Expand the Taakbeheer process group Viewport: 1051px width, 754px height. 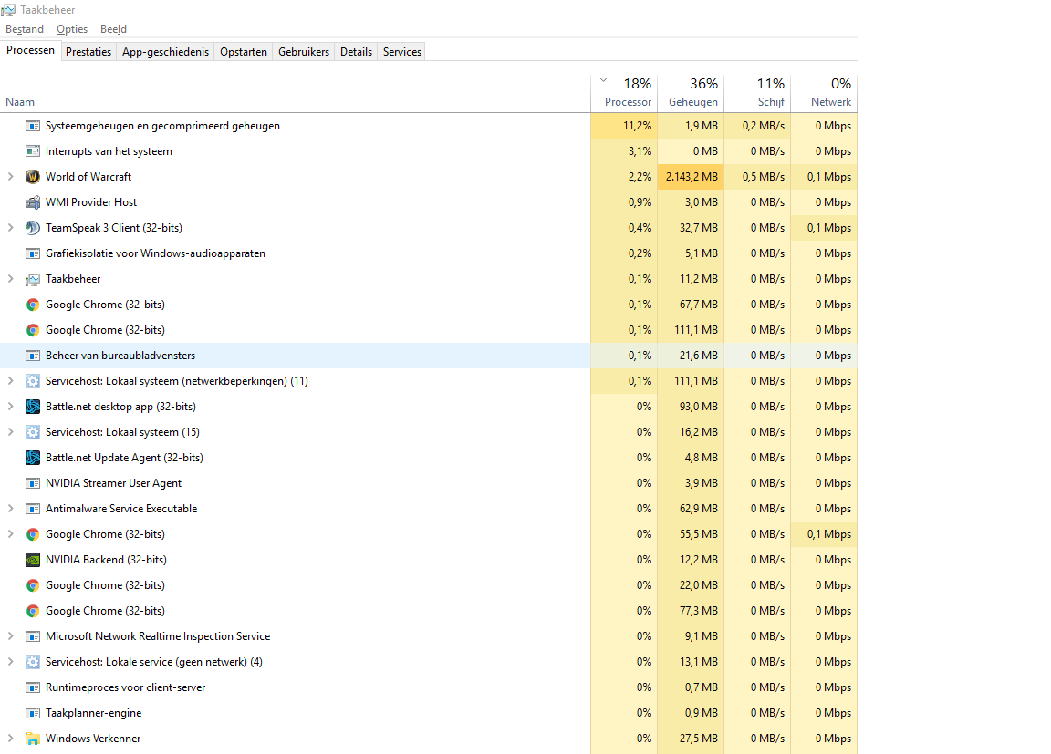point(10,279)
